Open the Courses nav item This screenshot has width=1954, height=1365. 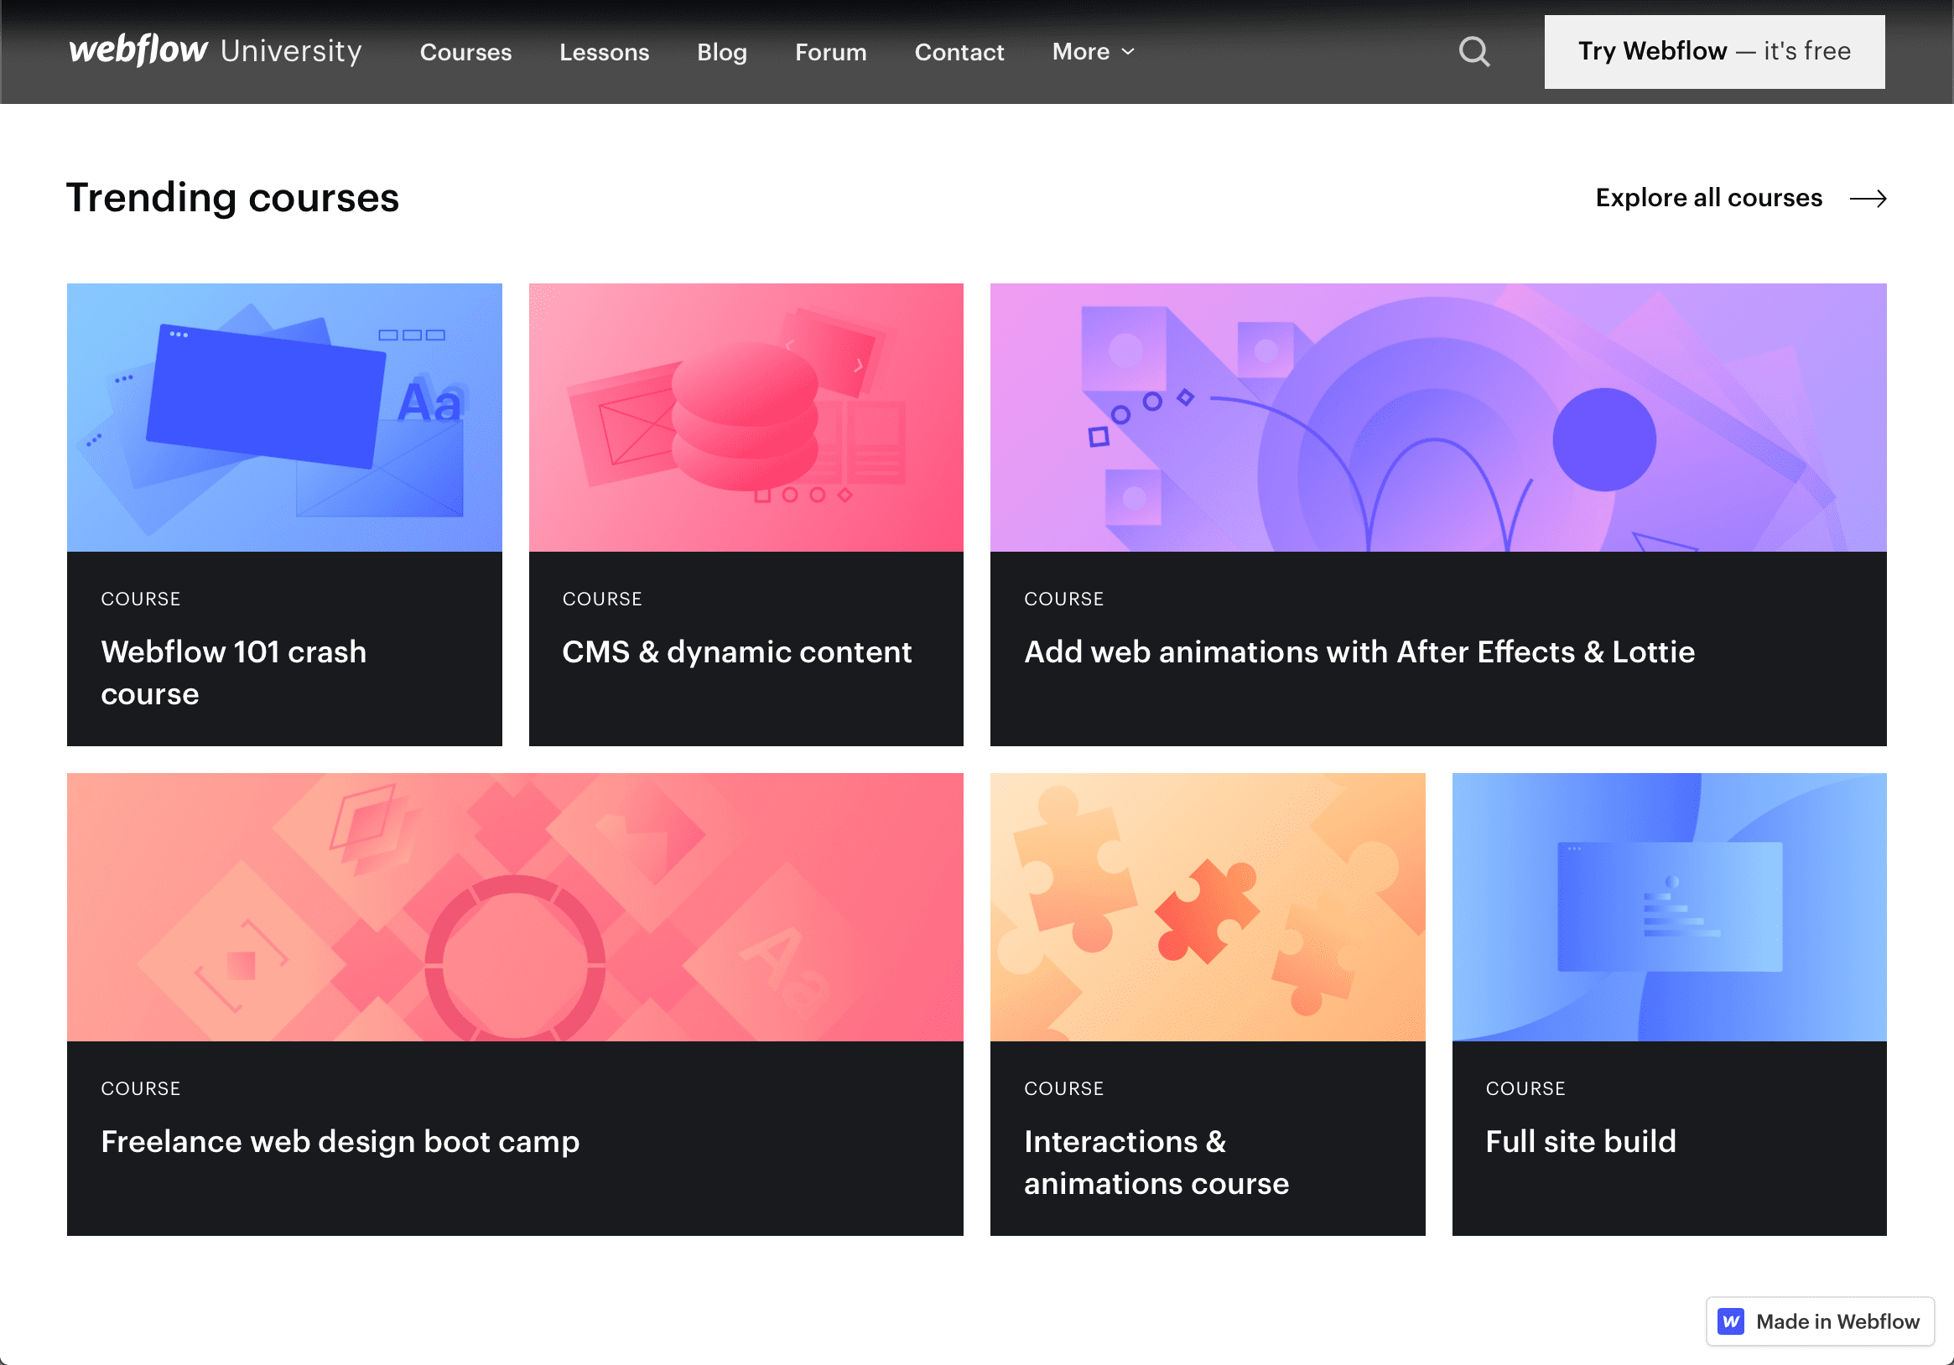(465, 52)
